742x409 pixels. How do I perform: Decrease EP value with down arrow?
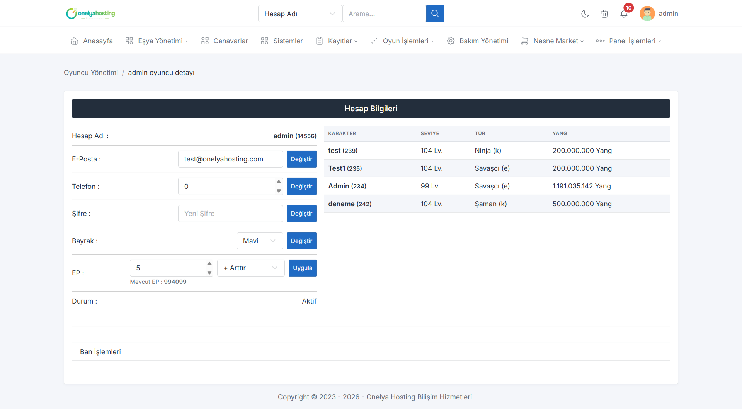209,273
